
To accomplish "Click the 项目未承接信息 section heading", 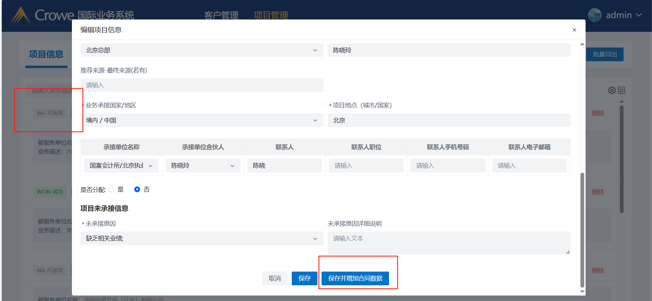I will click(104, 208).
